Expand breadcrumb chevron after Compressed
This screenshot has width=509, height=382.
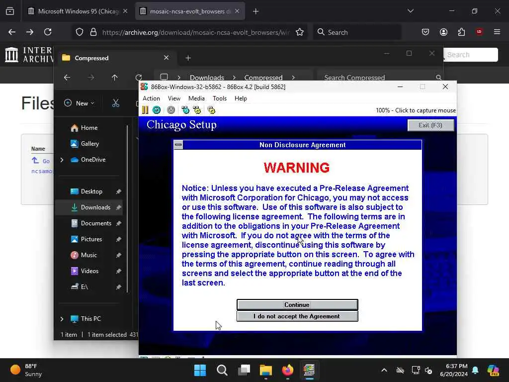(x=293, y=78)
